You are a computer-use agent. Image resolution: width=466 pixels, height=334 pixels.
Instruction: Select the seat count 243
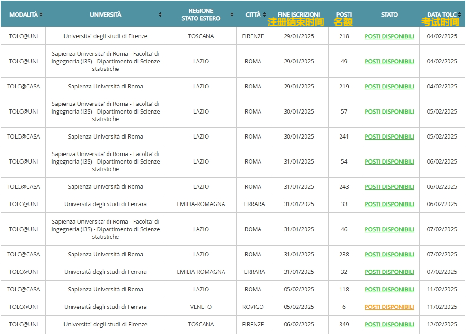(x=344, y=187)
